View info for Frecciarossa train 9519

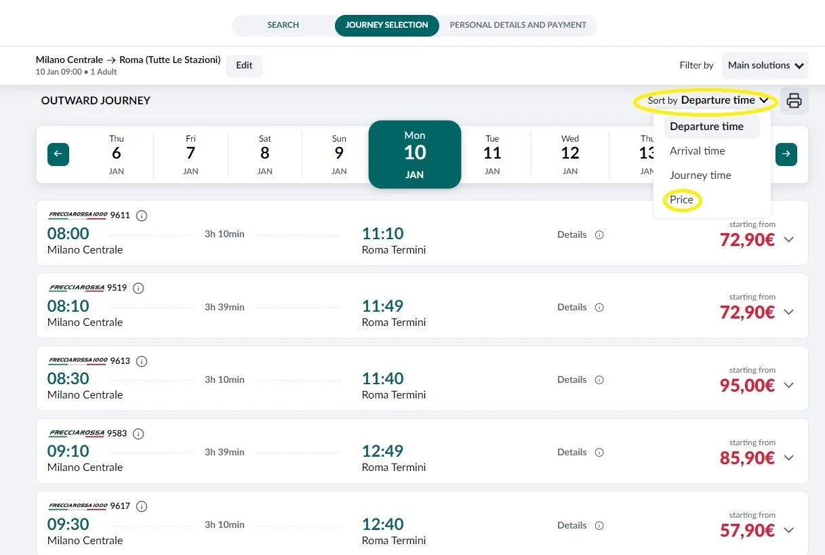(138, 288)
